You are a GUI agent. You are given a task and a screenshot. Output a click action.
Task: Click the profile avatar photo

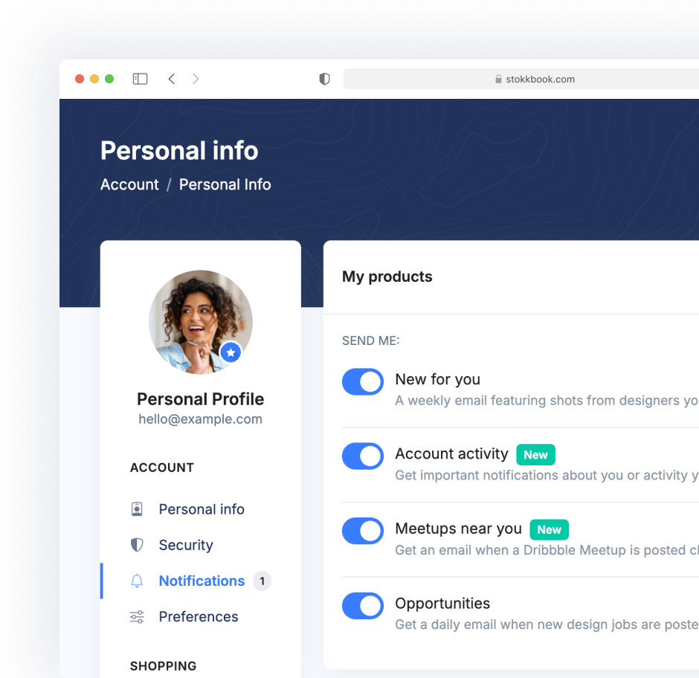point(201,322)
